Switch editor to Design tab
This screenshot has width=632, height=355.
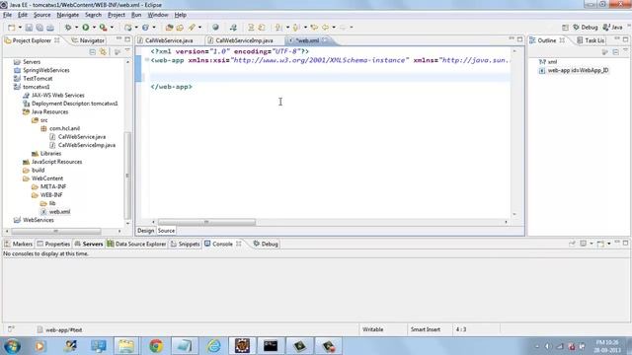[145, 231]
